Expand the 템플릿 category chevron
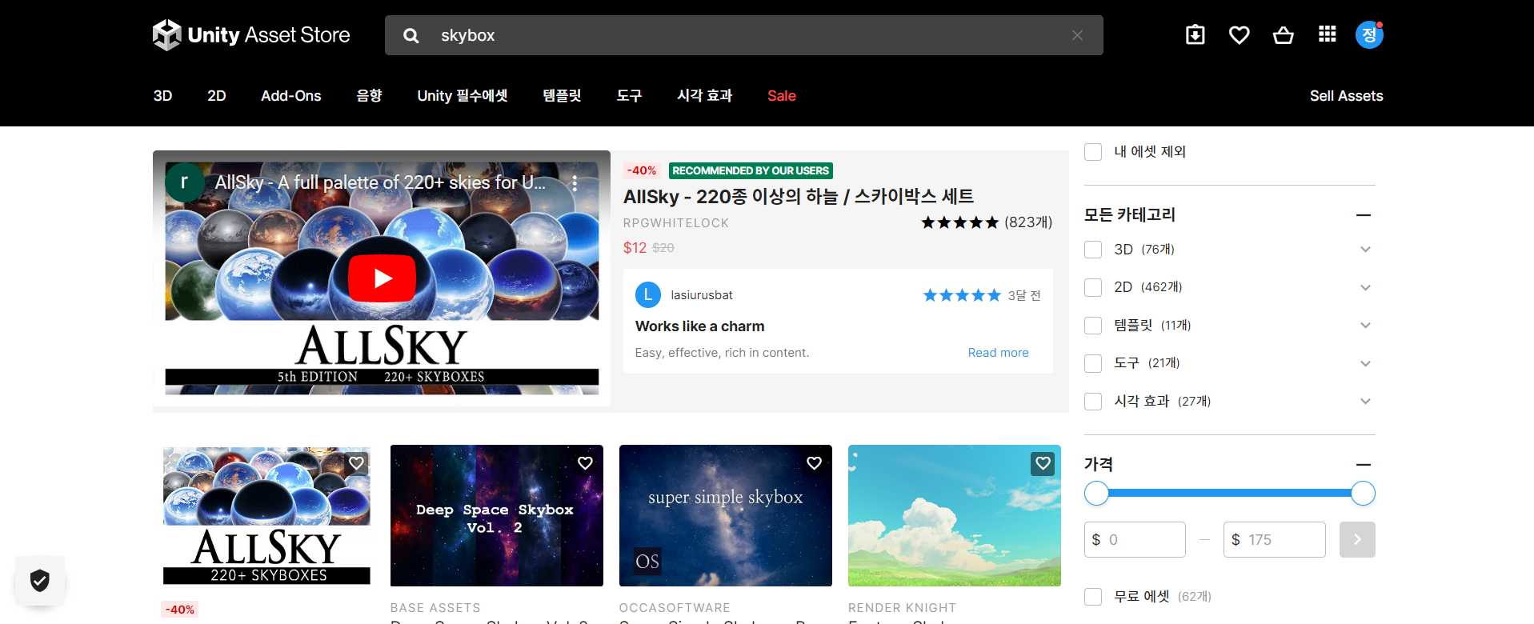 click(x=1365, y=326)
